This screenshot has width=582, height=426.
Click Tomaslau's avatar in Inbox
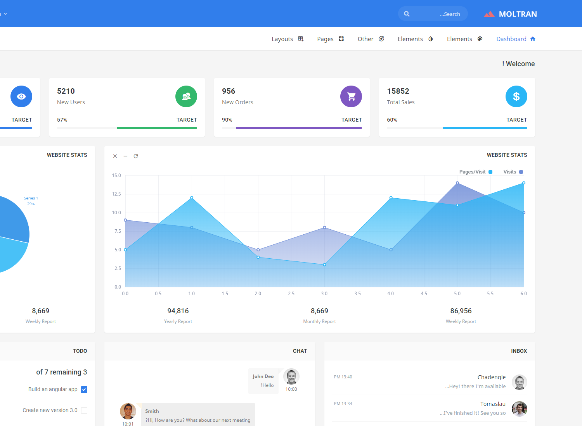pyautogui.click(x=520, y=409)
